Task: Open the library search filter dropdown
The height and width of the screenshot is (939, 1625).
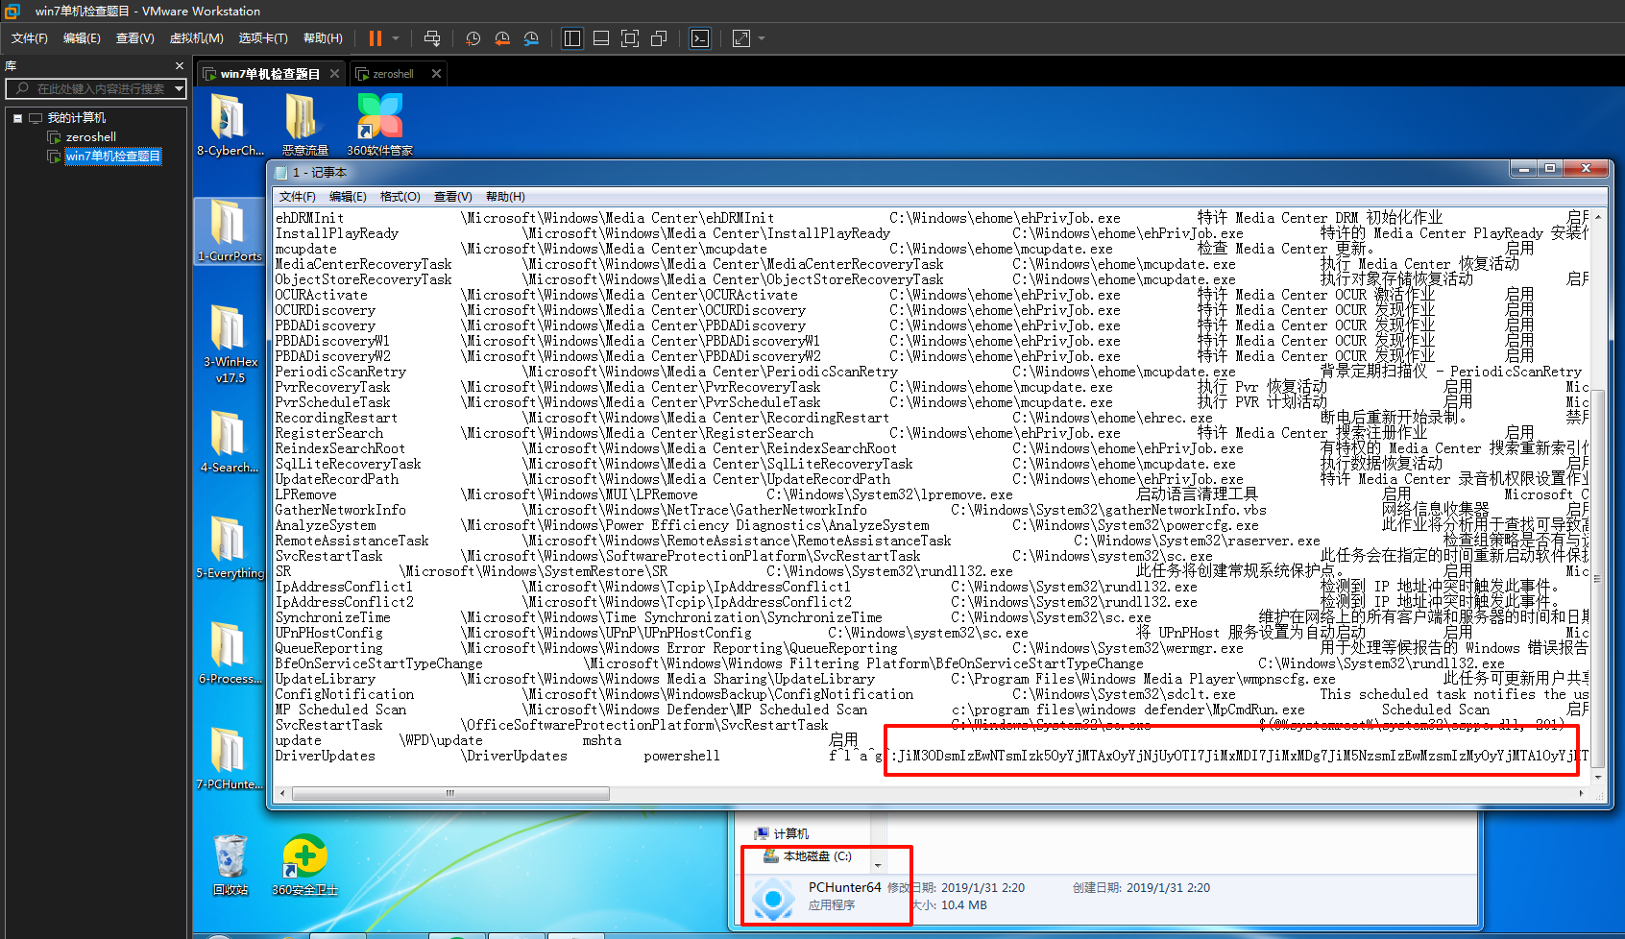Action: point(180,88)
